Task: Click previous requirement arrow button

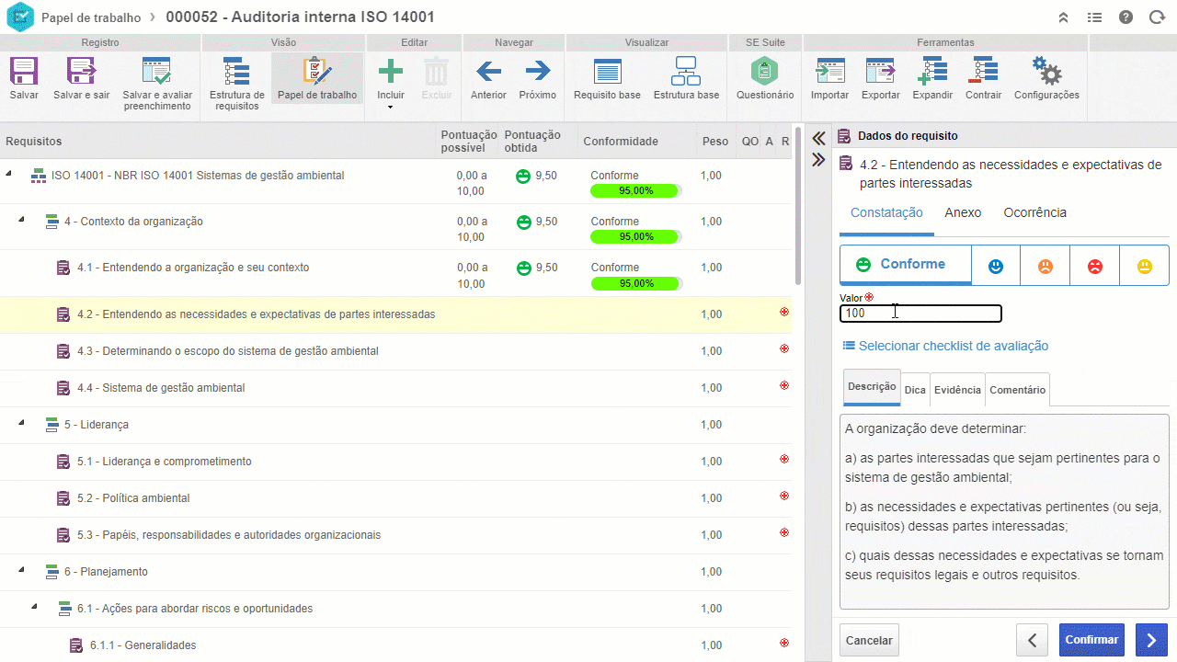Action: click(x=1033, y=640)
